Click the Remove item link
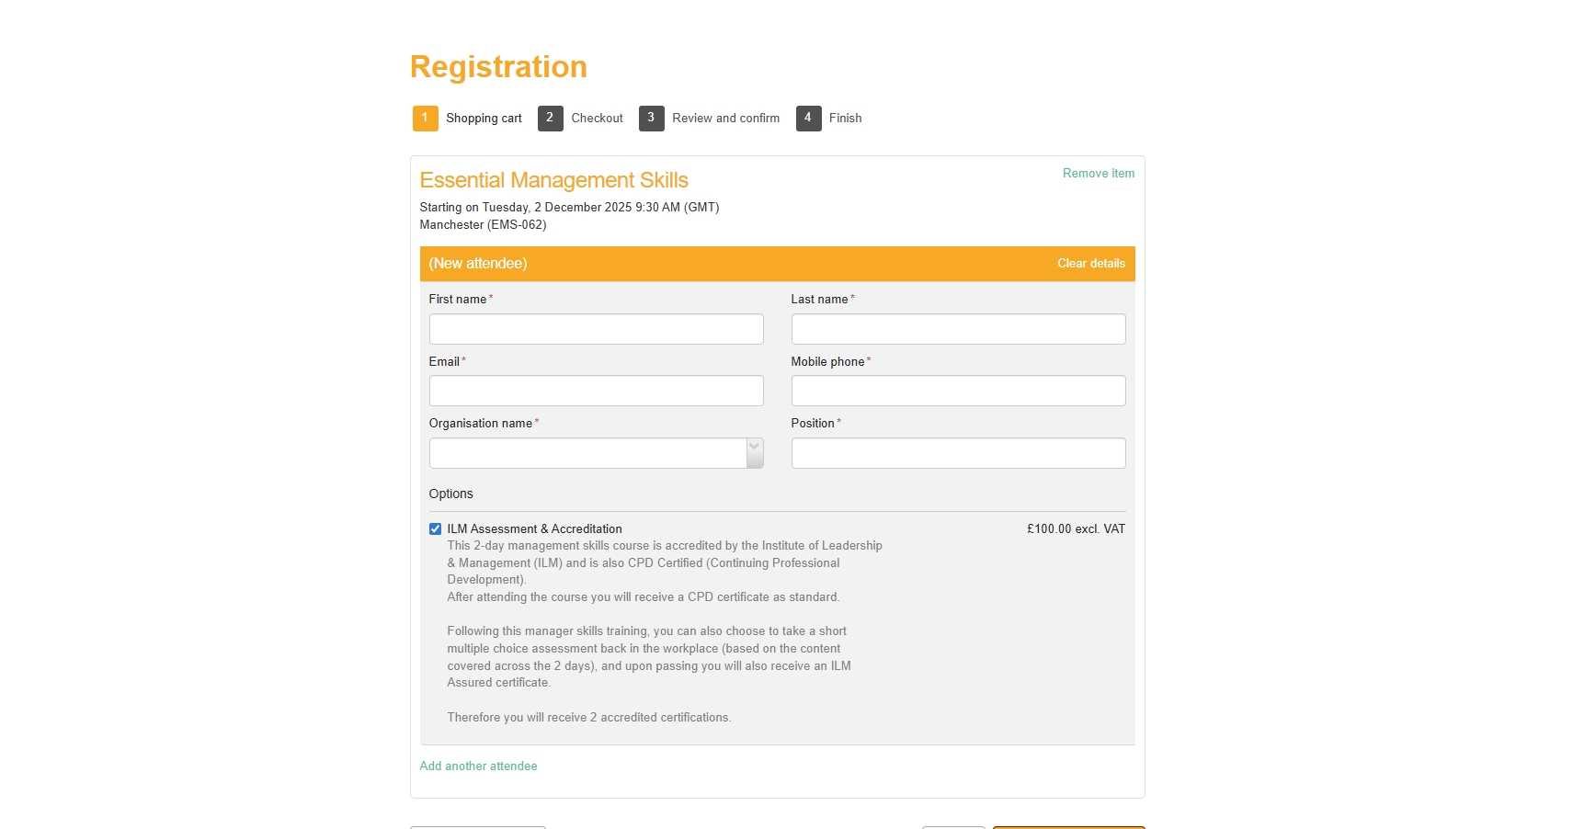Screen dimensions: 1584x829 click(x=1098, y=174)
